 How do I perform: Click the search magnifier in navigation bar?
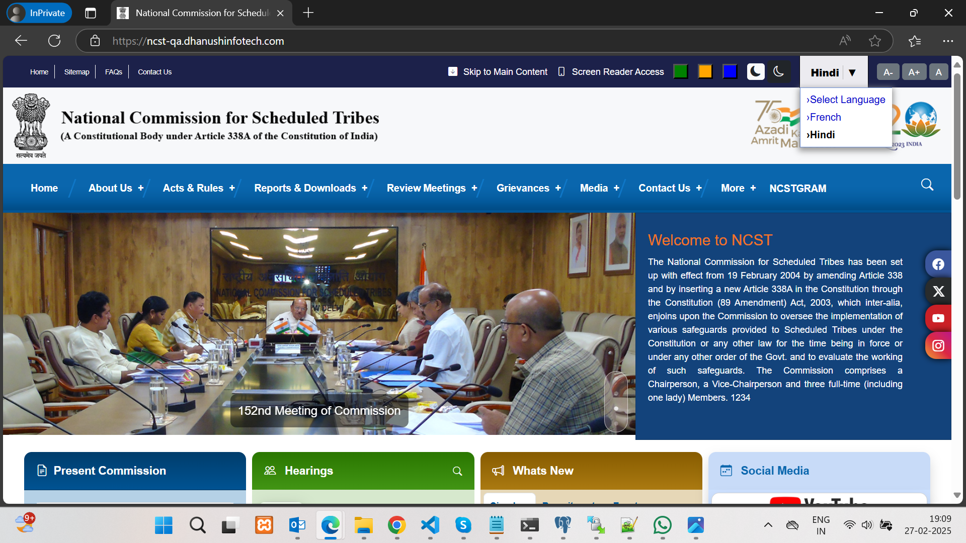click(x=927, y=185)
